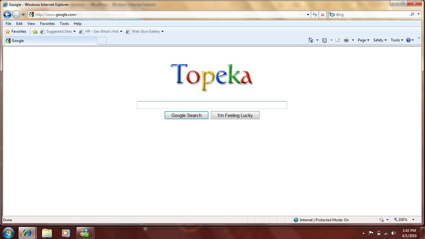Click the Bing search magnifier icon

click(x=412, y=14)
